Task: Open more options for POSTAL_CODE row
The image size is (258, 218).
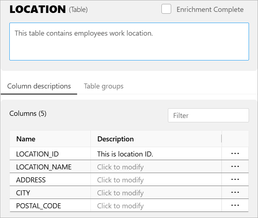Action: pyautogui.click(x=235, y=205)
